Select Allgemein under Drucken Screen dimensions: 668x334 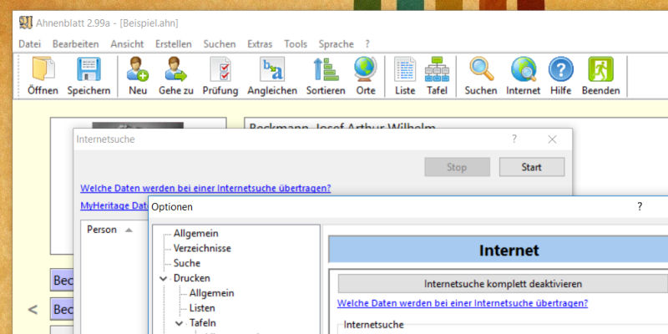[212, 293]
